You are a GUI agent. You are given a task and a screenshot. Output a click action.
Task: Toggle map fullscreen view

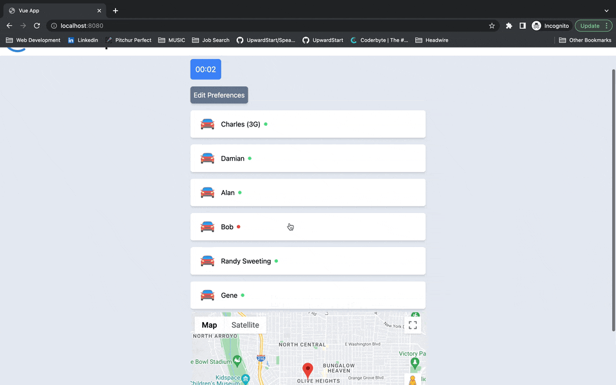(x=413, y=325)
